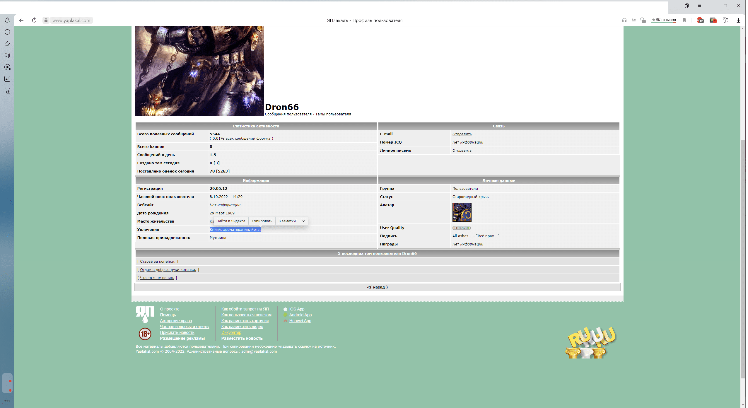Open 'Прислать новость' footer link
The image size is (748, 408).
(x=177, y=332)
